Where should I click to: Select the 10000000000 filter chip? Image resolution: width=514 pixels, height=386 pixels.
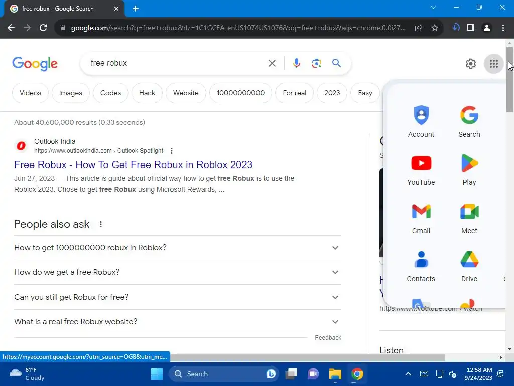click(x=240, y=93)
